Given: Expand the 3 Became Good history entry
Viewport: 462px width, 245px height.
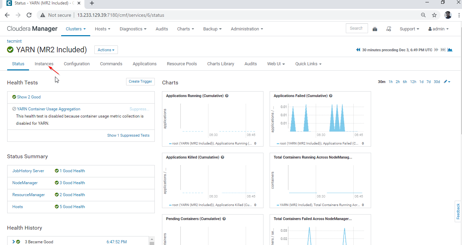Looking at the screenshot, I should (14, 242).
